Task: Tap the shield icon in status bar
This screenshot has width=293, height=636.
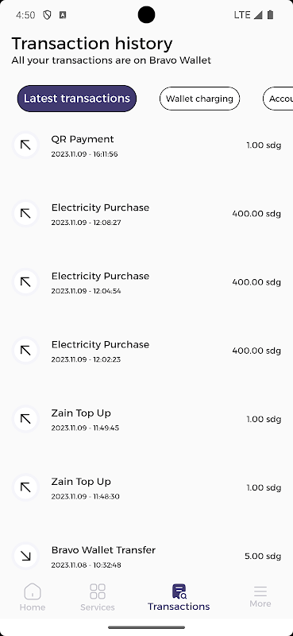Action: point(48,15)
